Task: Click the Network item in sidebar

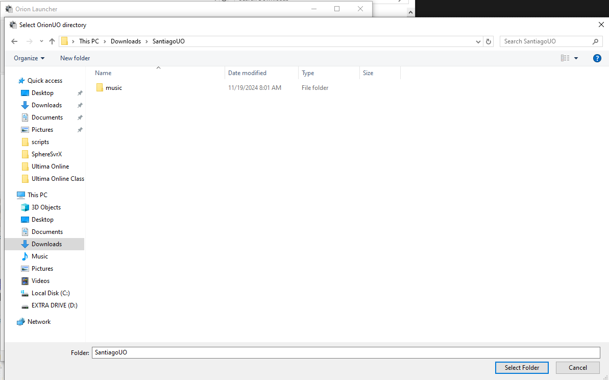Action: [x=39, y=322]
